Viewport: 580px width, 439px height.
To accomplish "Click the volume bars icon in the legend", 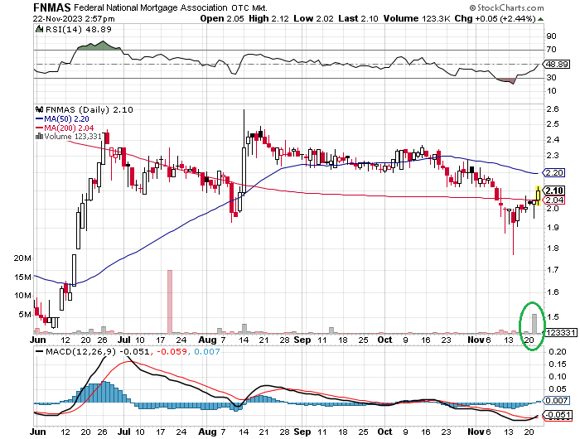I will [x=39, y=137].
